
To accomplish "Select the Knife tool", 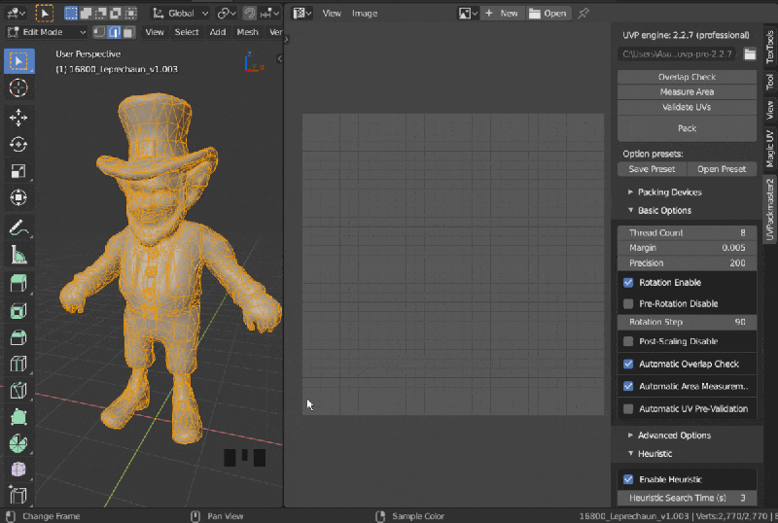I will click(x=18, y=391).
